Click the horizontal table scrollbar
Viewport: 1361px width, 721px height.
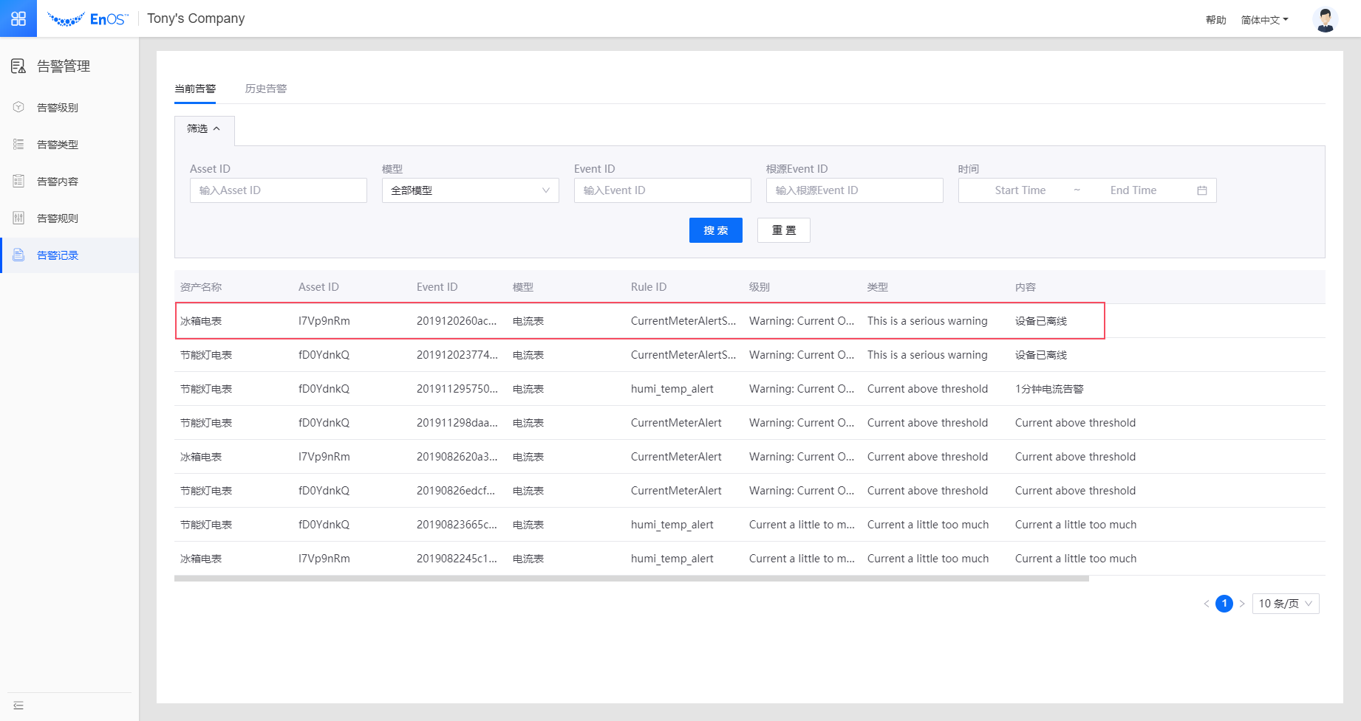[x=632, y=579]
